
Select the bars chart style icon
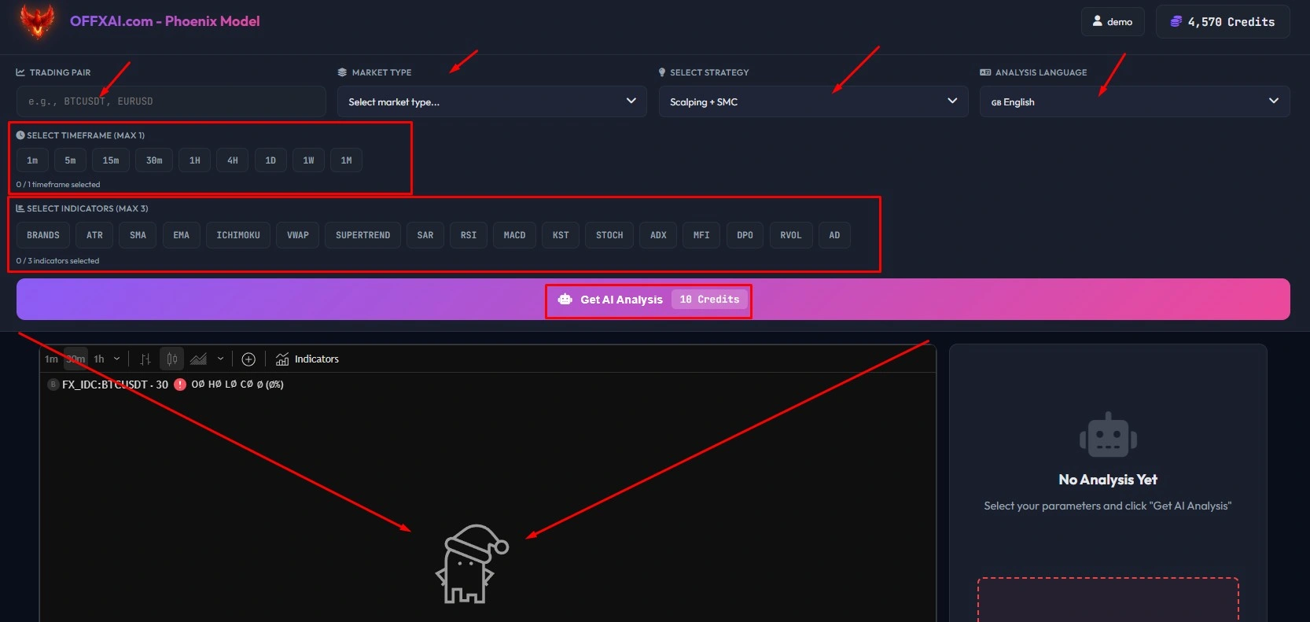(x=145, y=359)
